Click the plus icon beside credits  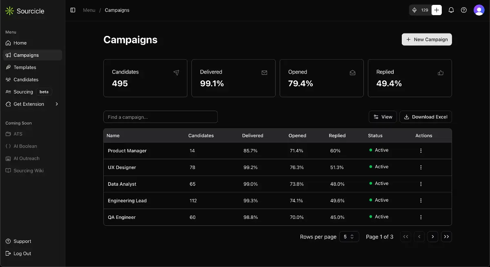(437, 10)
